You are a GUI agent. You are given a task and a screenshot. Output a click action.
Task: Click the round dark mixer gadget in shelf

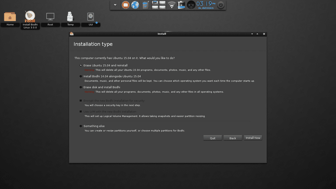pos(191,5)
